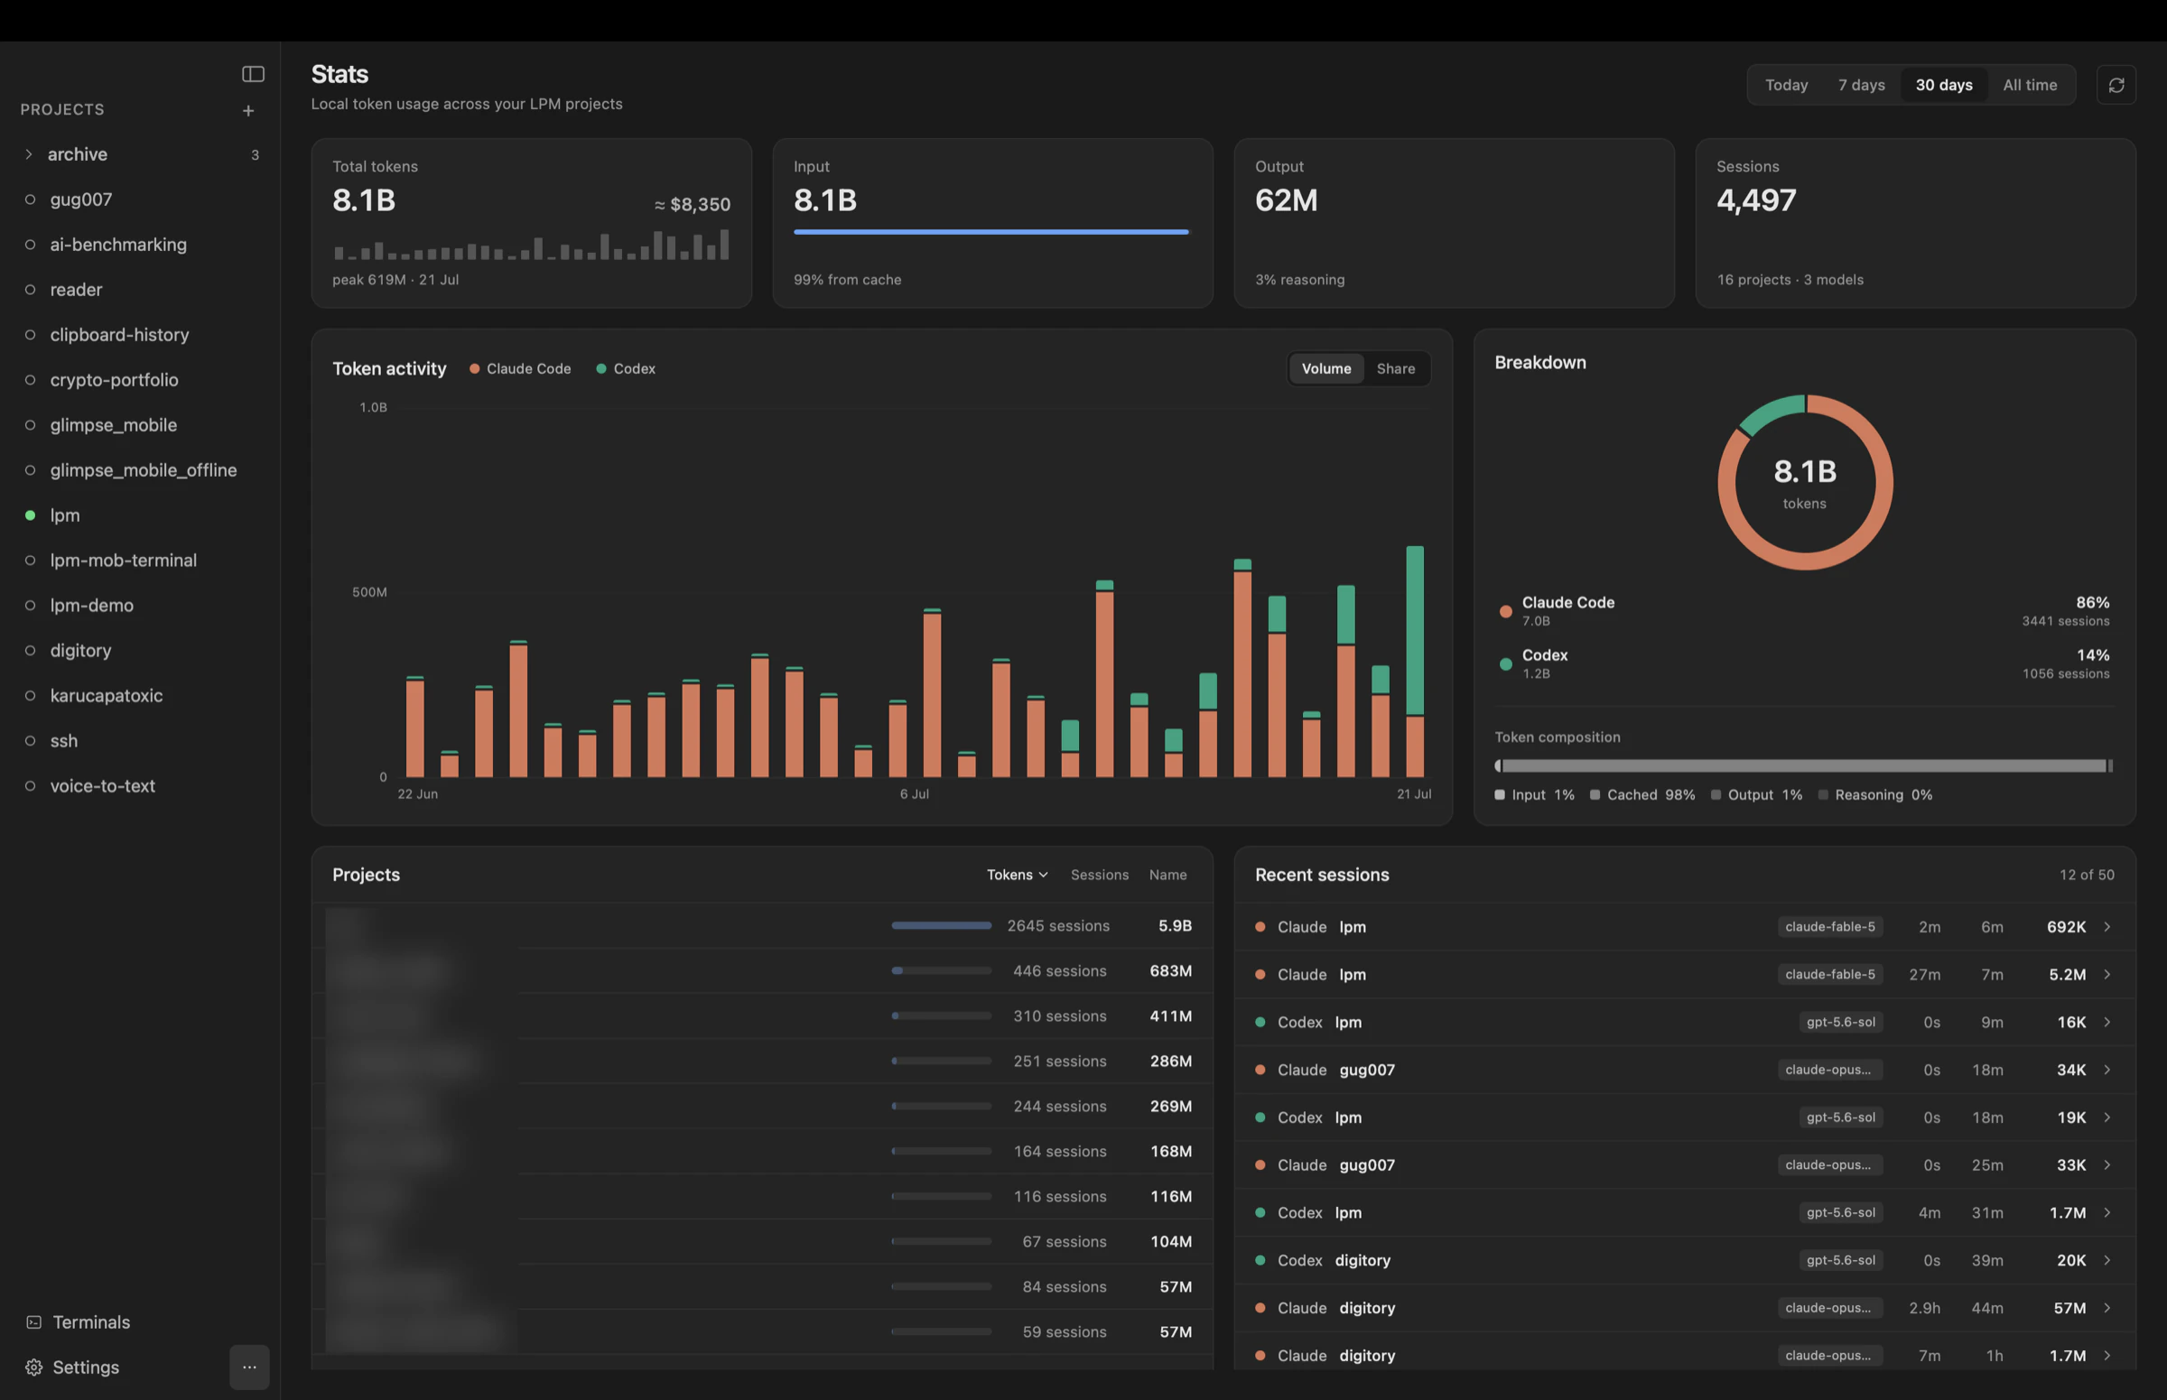The height and width of the screenshot is (1400, 2167).
Task: Switch time range to 7 days
Action: click(x=1861, y=85)
